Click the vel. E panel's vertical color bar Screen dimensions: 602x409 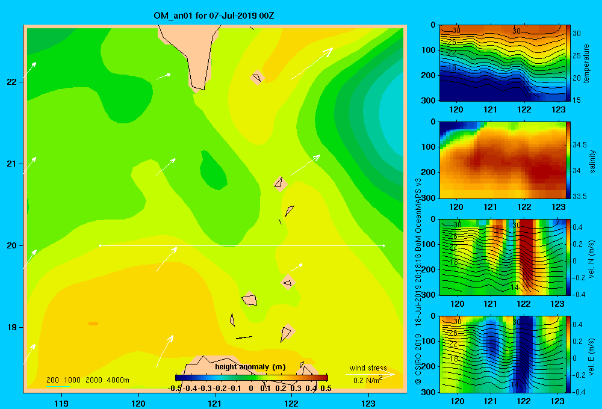coord(569,354)
